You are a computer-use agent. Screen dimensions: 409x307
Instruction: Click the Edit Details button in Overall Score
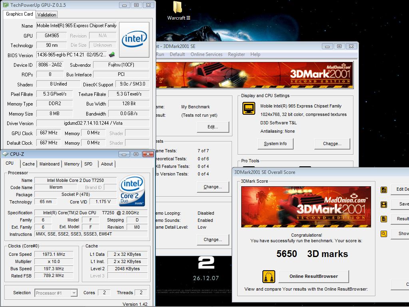(400, 189)
